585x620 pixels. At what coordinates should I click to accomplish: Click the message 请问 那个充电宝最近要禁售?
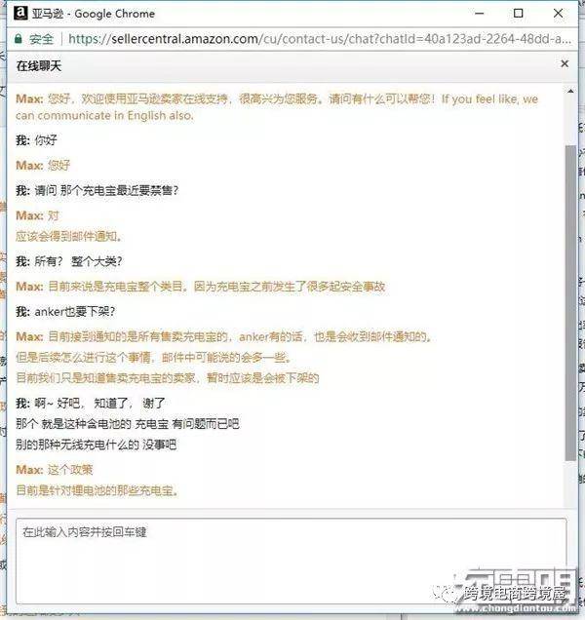[x=97, y=191]
